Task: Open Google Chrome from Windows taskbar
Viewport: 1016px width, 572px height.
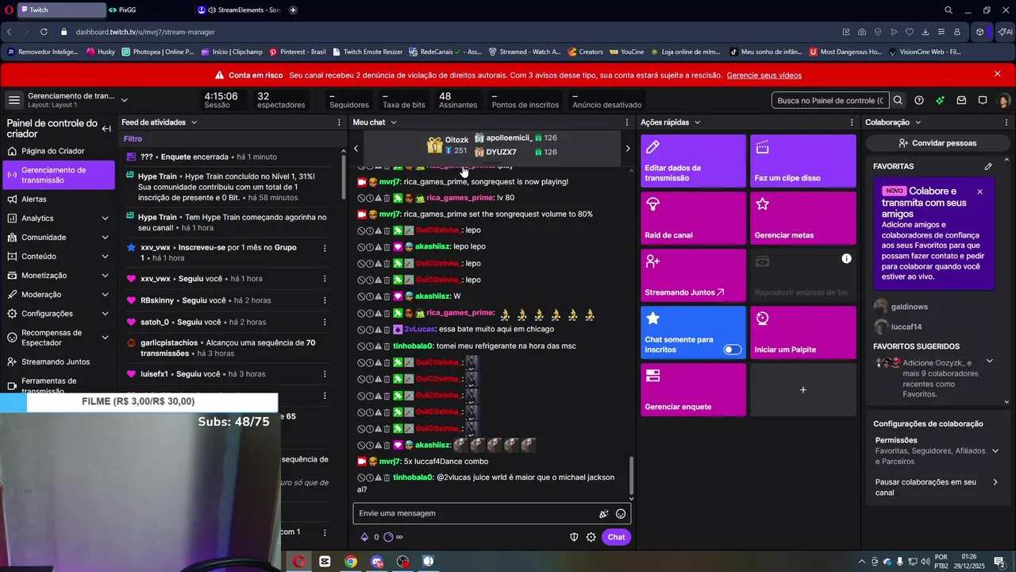Action: 350,562
